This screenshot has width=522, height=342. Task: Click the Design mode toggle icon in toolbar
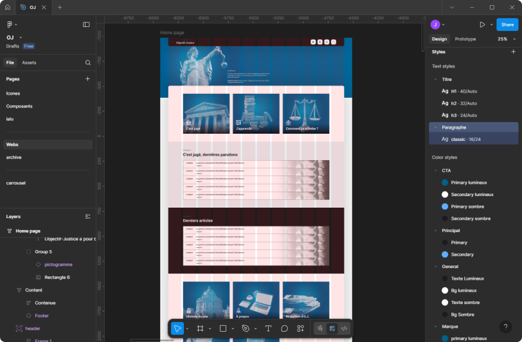tap(332, 328)
